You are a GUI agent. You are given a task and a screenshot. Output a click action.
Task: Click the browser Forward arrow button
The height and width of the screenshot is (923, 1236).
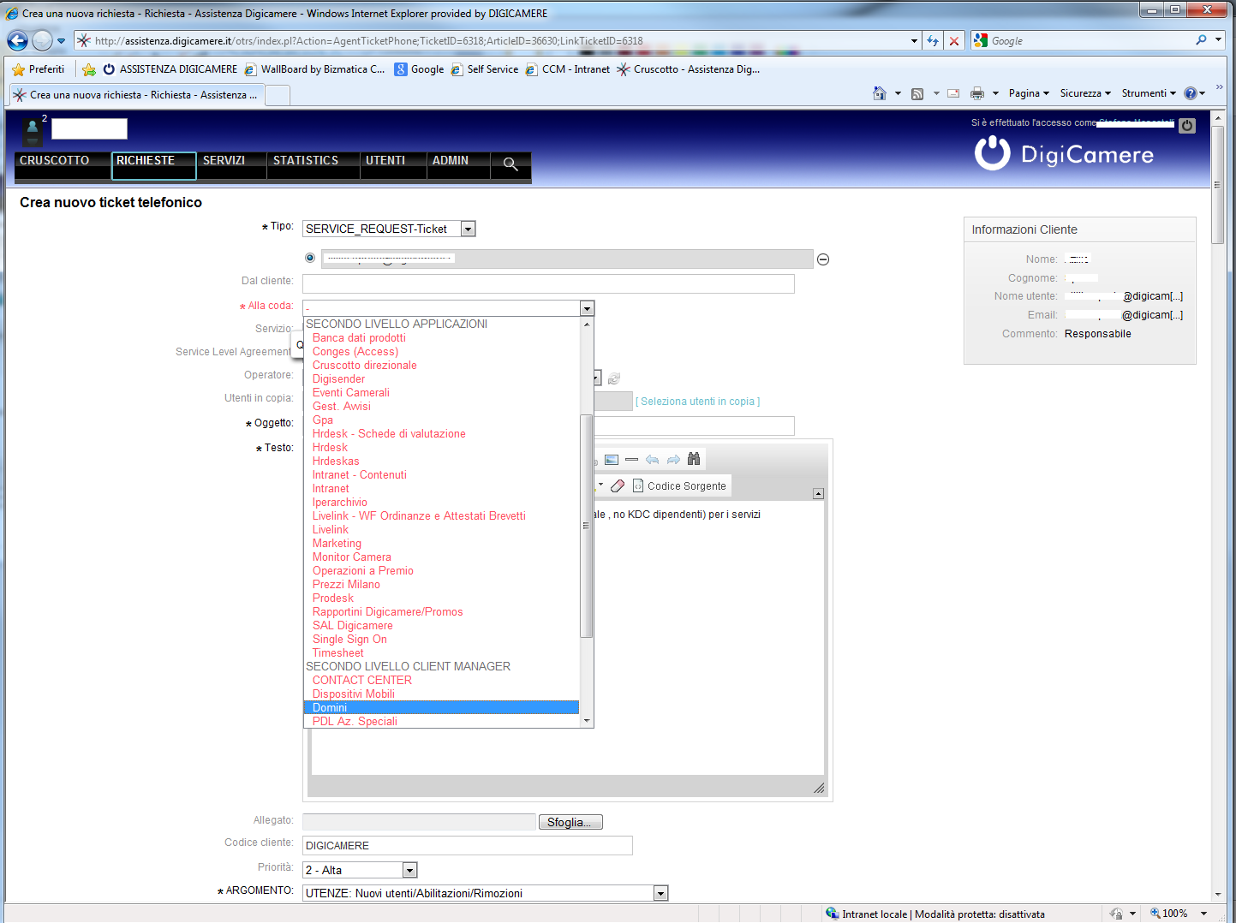point(42,40)
